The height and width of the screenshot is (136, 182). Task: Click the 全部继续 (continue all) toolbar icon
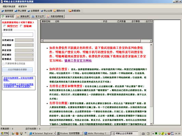point(33,11)
